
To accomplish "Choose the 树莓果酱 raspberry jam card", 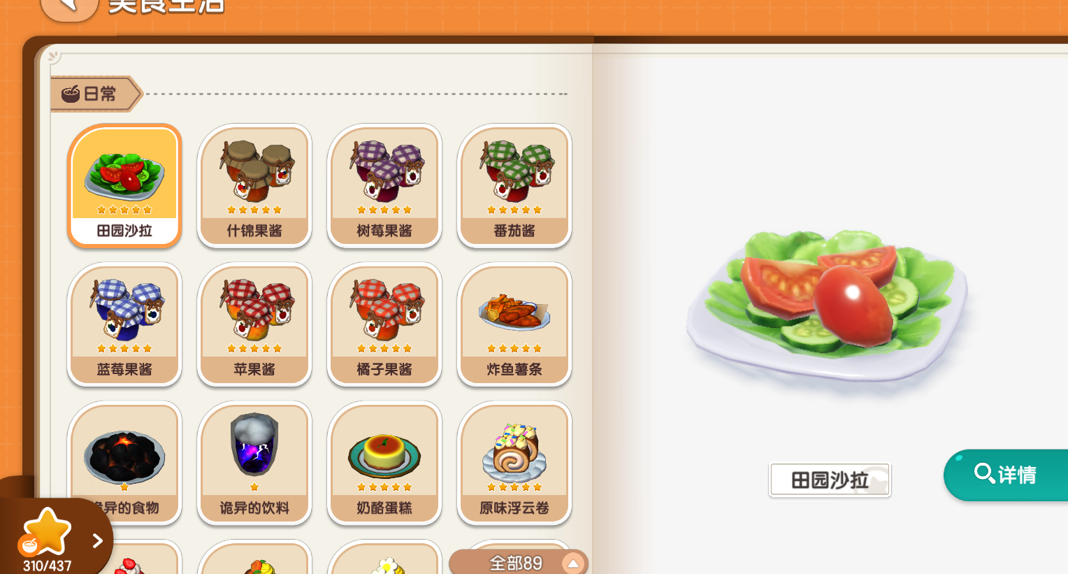I will point(384,186).
